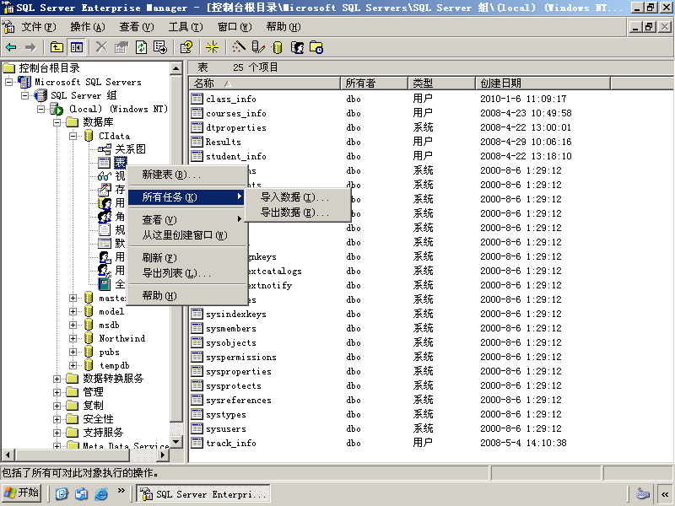Open the 查看(V) submenu in context menu
675x506 pixels.
187,220
